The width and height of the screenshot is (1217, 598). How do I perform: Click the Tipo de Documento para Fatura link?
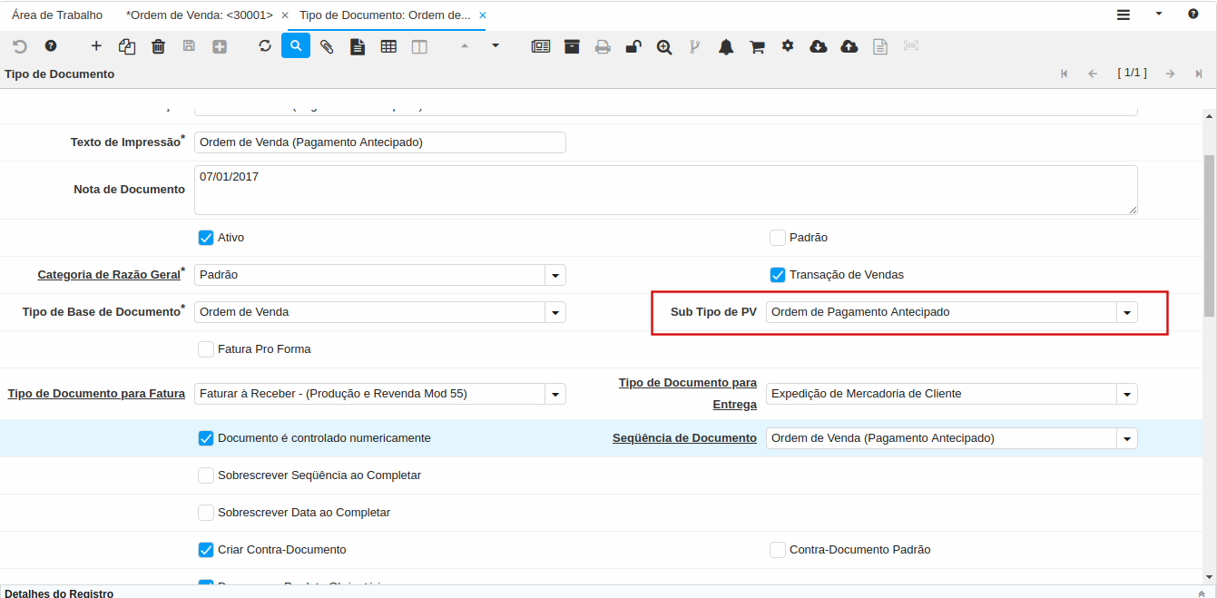96,394
